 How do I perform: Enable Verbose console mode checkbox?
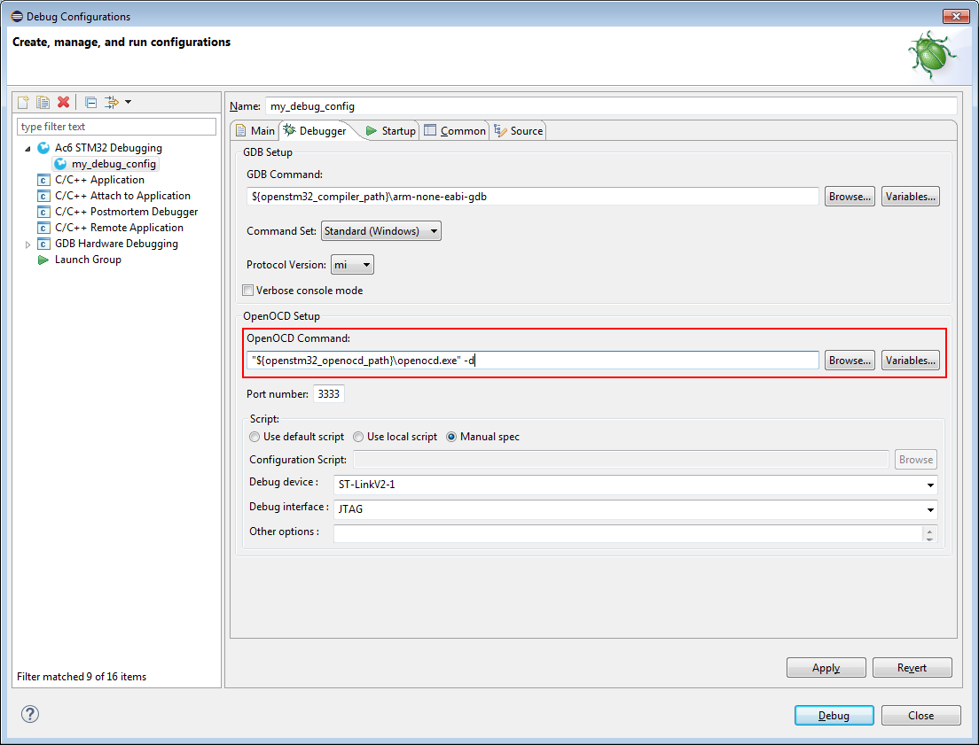pyautogui.click(x=248, y=291)
